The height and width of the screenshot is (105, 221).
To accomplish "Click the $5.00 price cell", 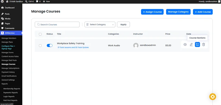I will tap(168, 45).
